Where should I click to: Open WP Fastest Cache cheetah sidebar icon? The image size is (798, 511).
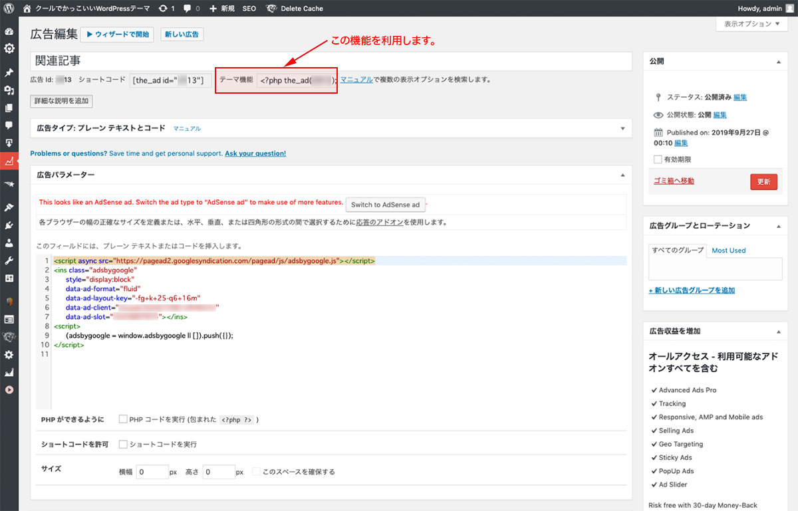point(9,337)
